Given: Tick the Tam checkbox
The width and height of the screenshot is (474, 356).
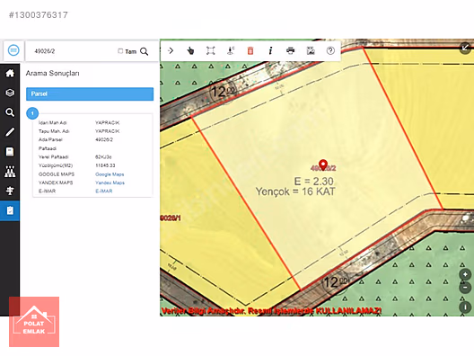Looking at the screenshot, I should coord(120,51).
